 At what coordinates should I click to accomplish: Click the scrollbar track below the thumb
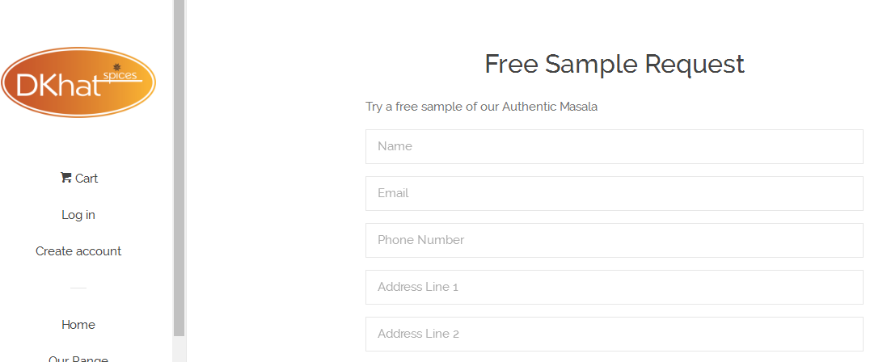tap(180, 349)
